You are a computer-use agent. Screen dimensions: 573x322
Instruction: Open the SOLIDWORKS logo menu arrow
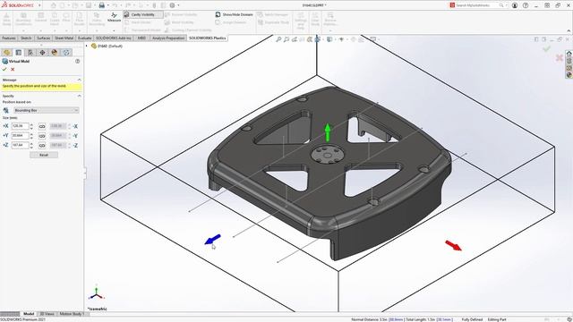[x=39, y=5]
